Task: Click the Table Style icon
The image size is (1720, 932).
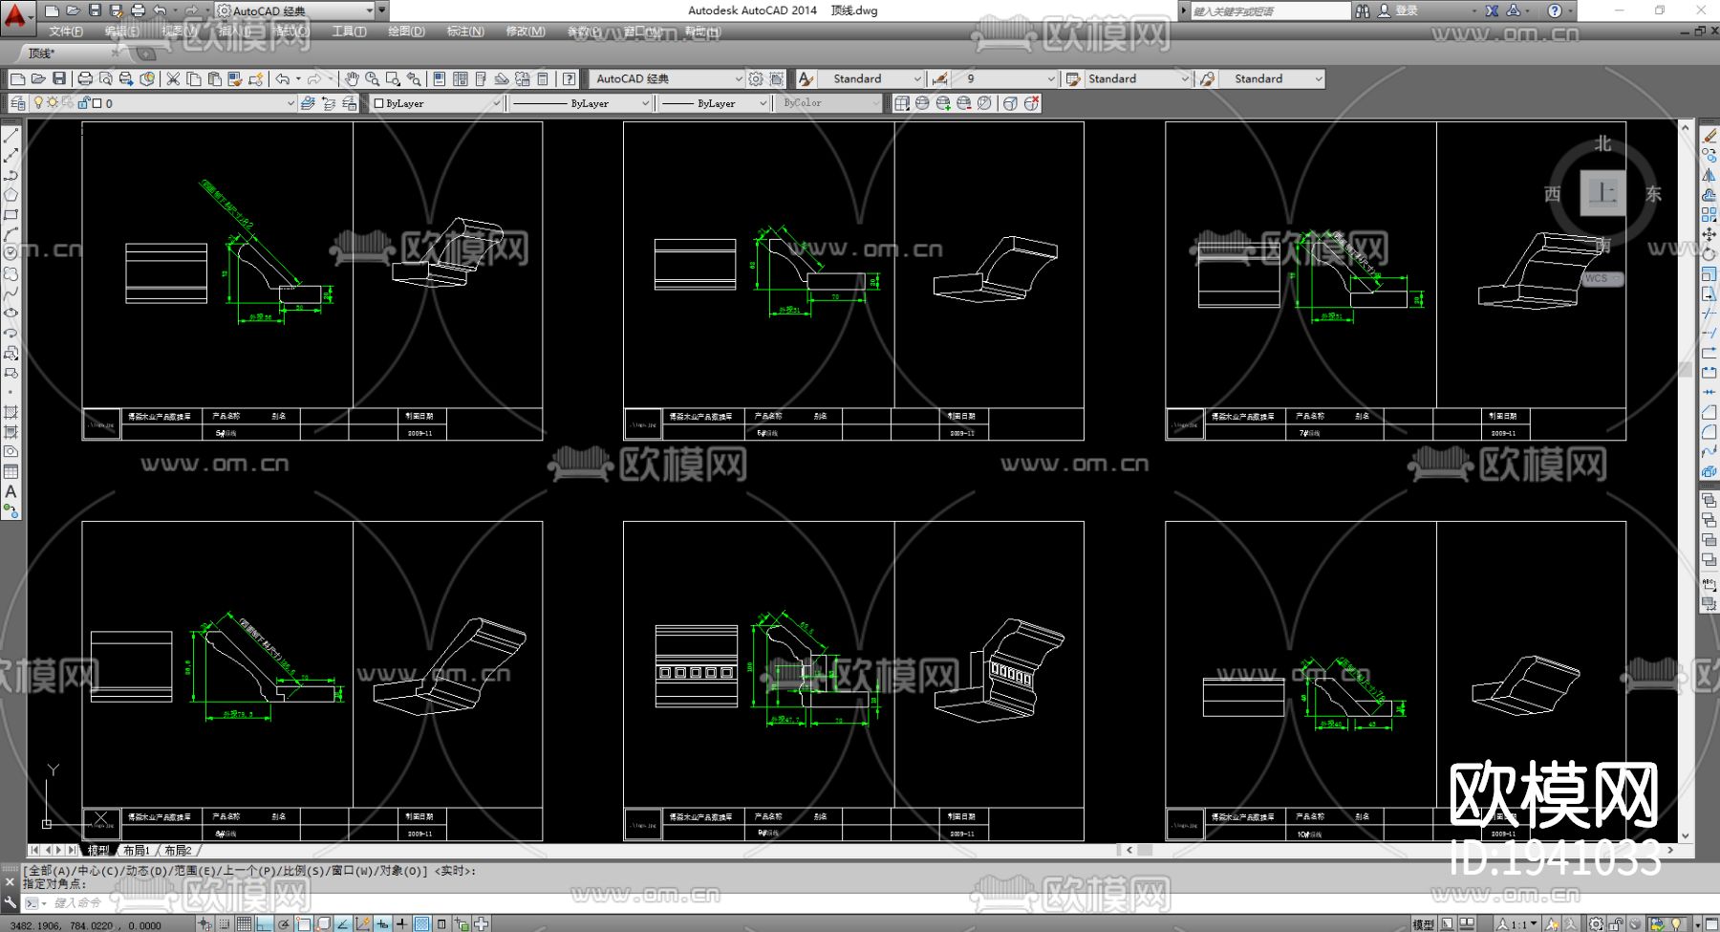Action: 1073,78
